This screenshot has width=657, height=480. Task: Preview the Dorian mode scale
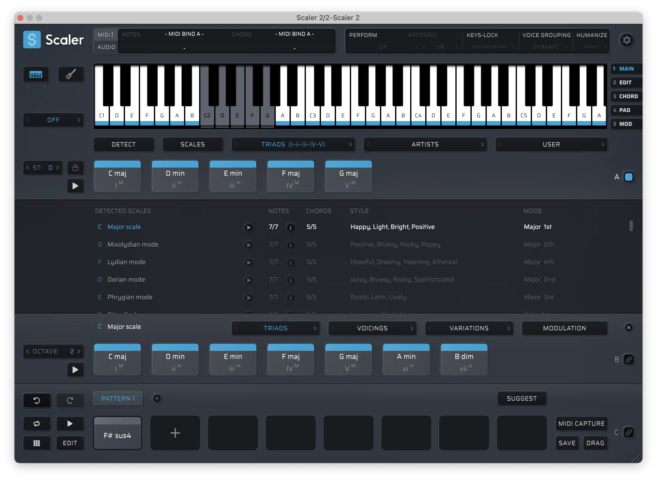(x=248, y=280)
